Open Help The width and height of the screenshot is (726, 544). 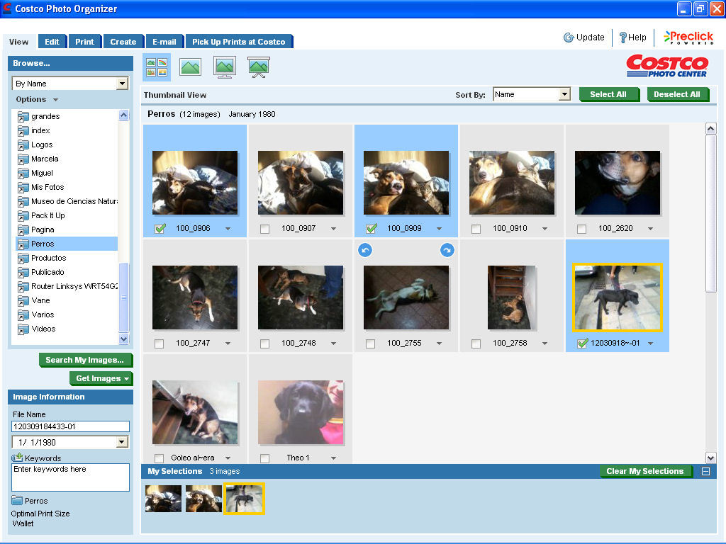tap(633, 37)
